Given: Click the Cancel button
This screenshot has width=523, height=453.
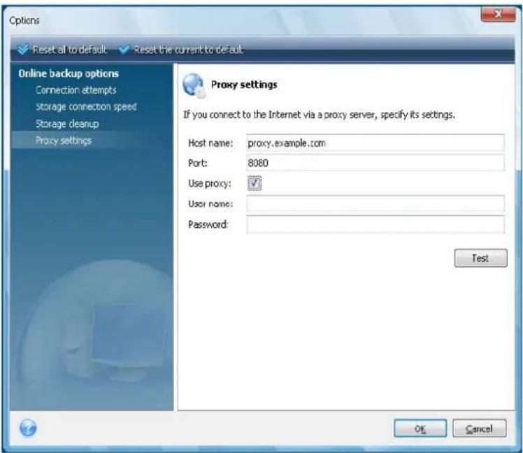Looking at the screenshot, I should [480, 429].
